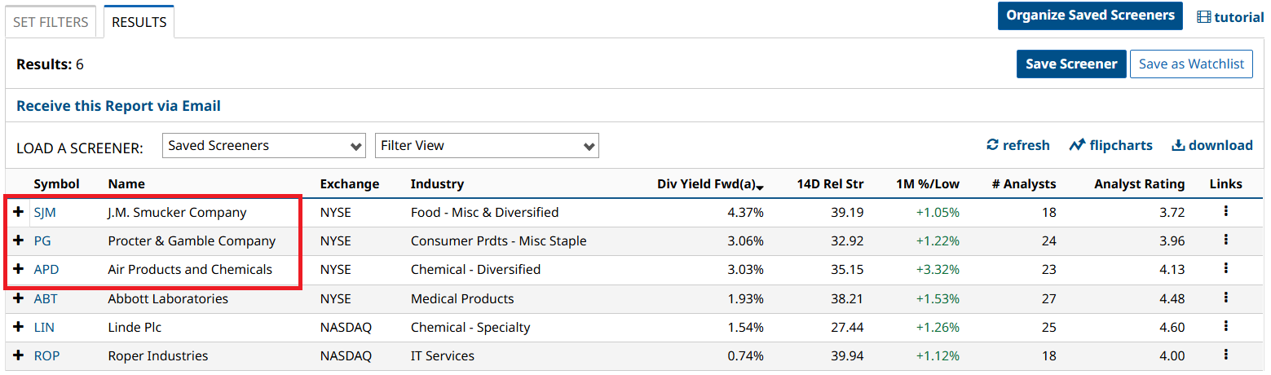Open links menu for SJM row
The width and height of the screenshot is (1271, 375).
click(1225, 211)
